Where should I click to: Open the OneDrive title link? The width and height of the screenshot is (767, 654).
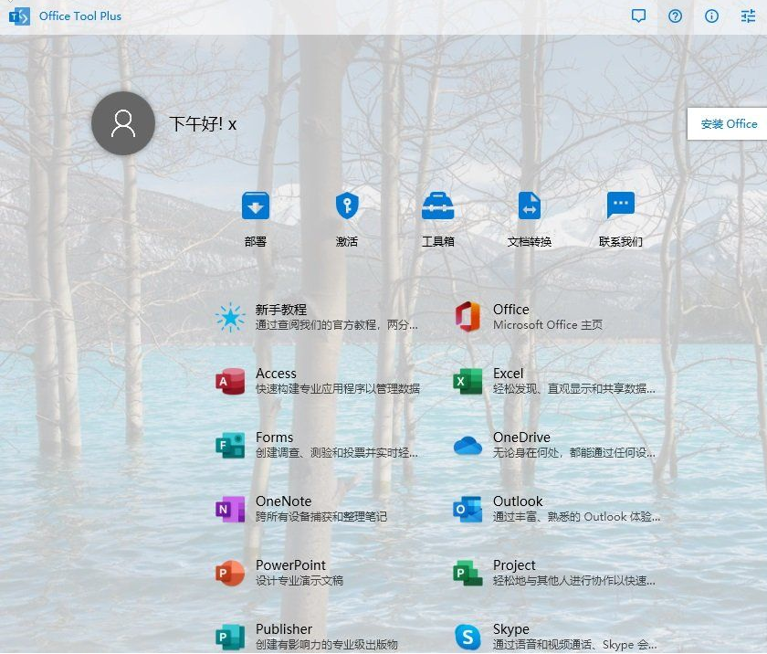click(521, 438)
